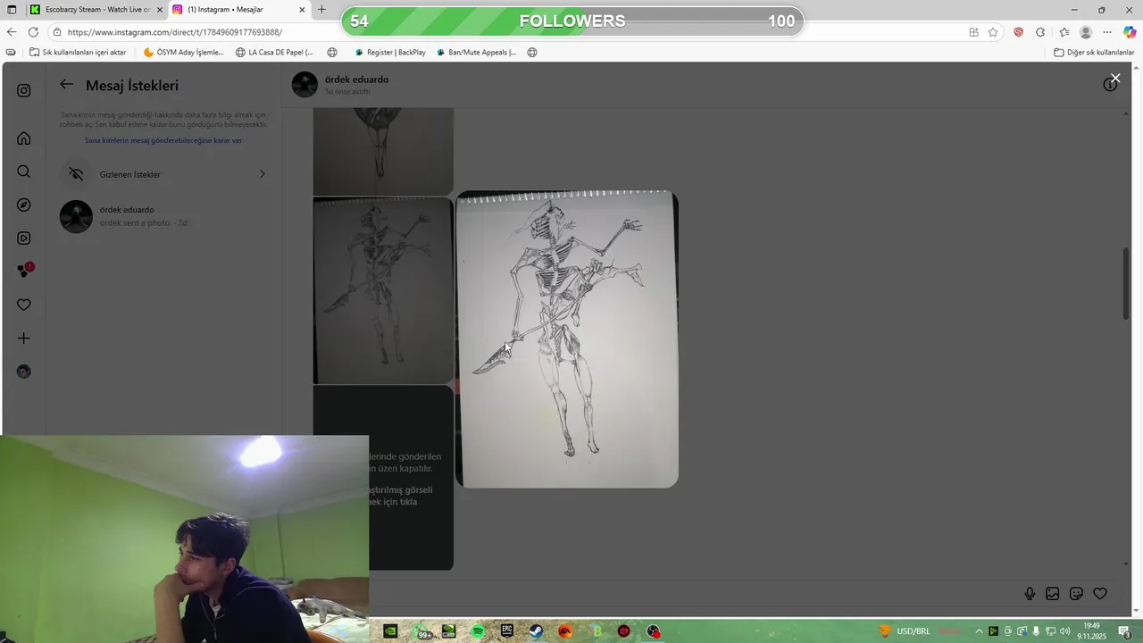
Task: Open the taskbar clock showing 19:49
Action: (1091, 631)
